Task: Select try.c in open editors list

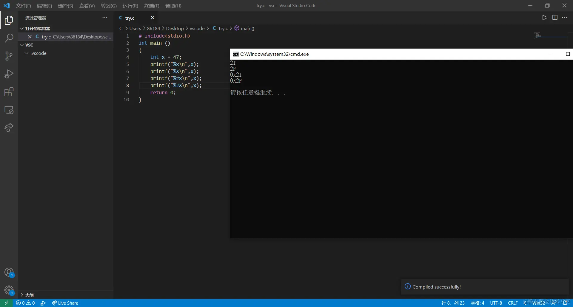Action: pyautogui.click(x=66, y=37)
